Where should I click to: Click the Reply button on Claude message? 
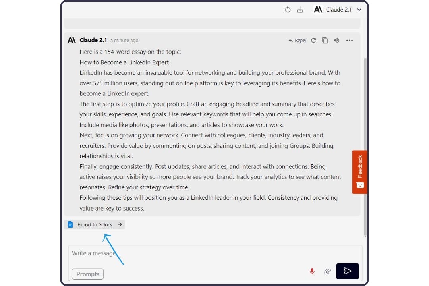coord(298,41)
